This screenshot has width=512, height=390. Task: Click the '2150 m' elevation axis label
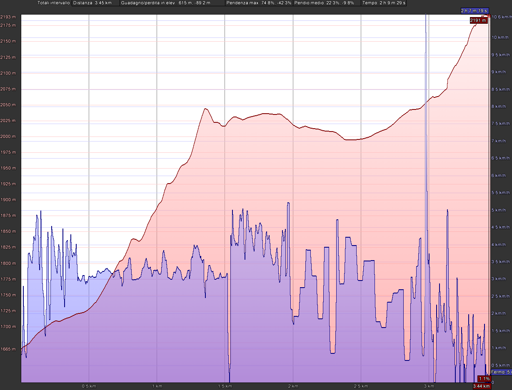8,41
